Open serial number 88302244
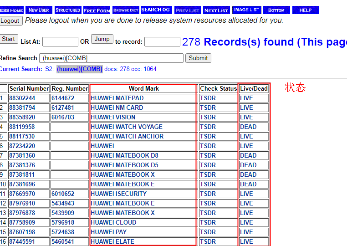347x246 pixels. [x=22, y=98]
